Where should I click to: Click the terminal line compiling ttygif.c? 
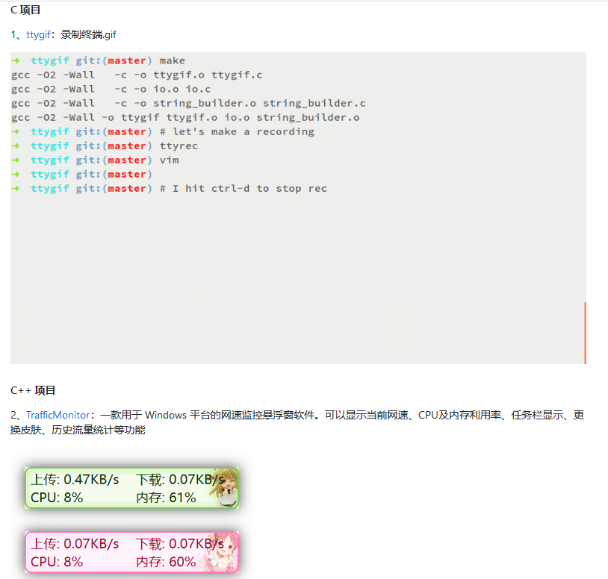click(137, 75)
